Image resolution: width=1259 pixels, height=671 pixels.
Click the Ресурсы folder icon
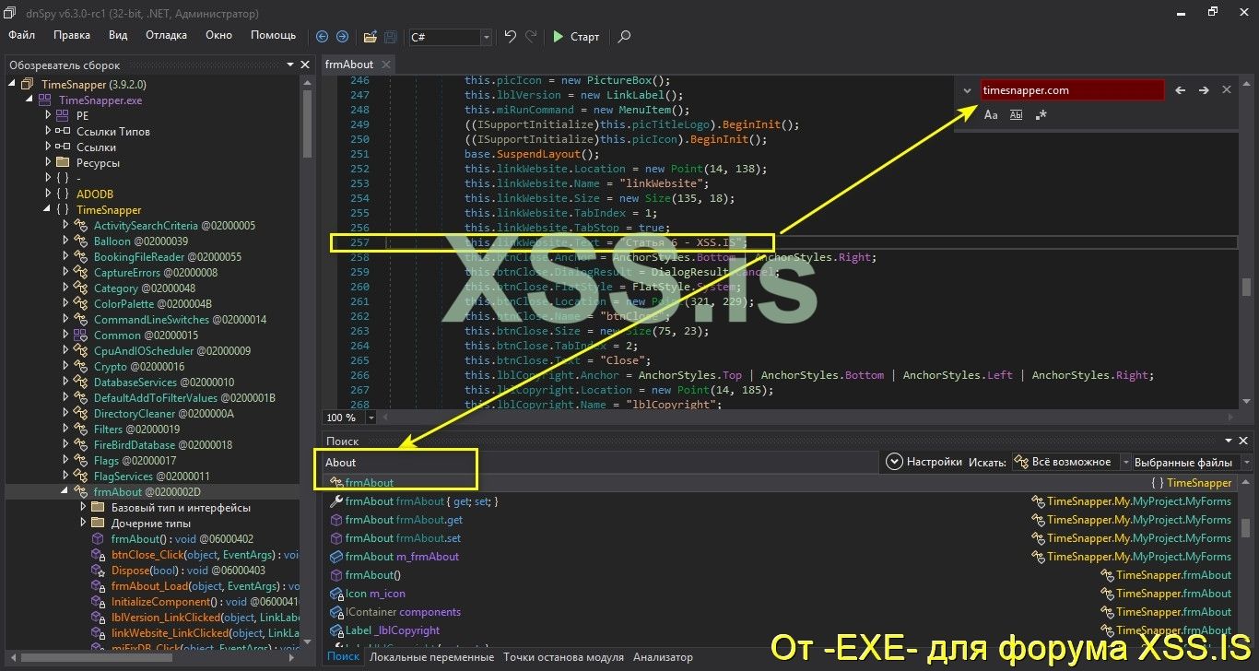(x=62, y=163)
